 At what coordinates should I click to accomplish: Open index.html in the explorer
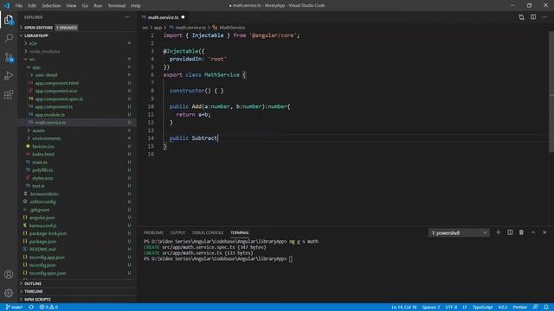(43, 154)
